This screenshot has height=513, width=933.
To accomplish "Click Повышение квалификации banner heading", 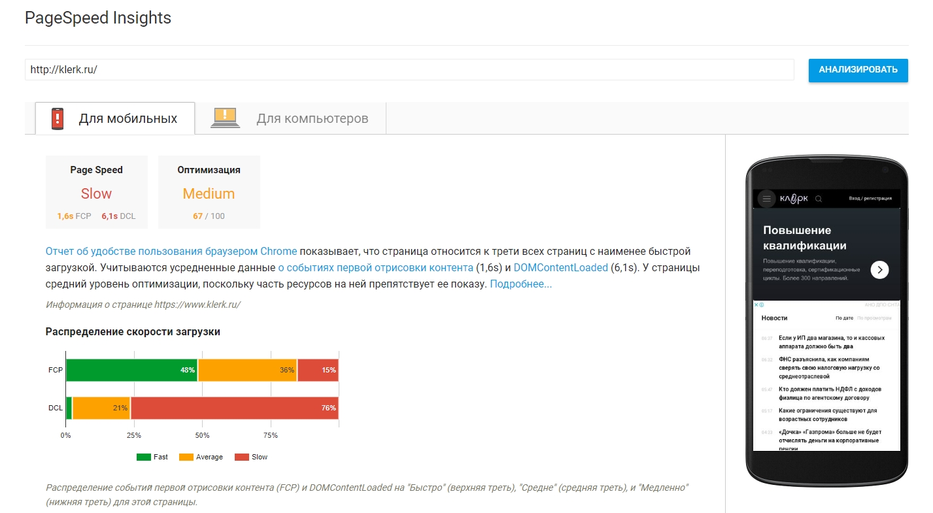I will coord(805,238).
